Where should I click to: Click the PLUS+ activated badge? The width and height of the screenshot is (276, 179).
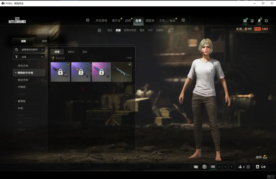[258, 29]
